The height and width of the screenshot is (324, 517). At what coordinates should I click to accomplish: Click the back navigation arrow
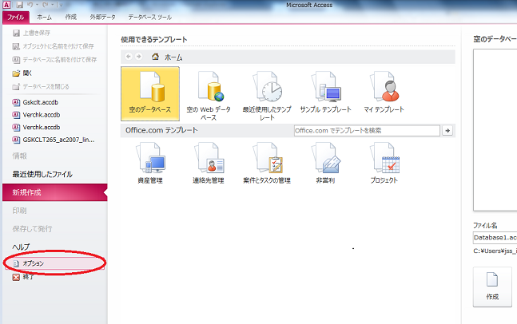point(129,57)
